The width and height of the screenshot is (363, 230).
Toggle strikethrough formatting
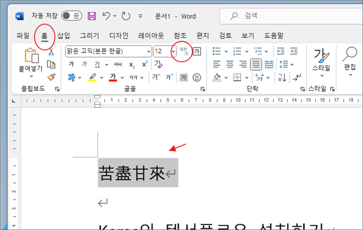point(118,64)
